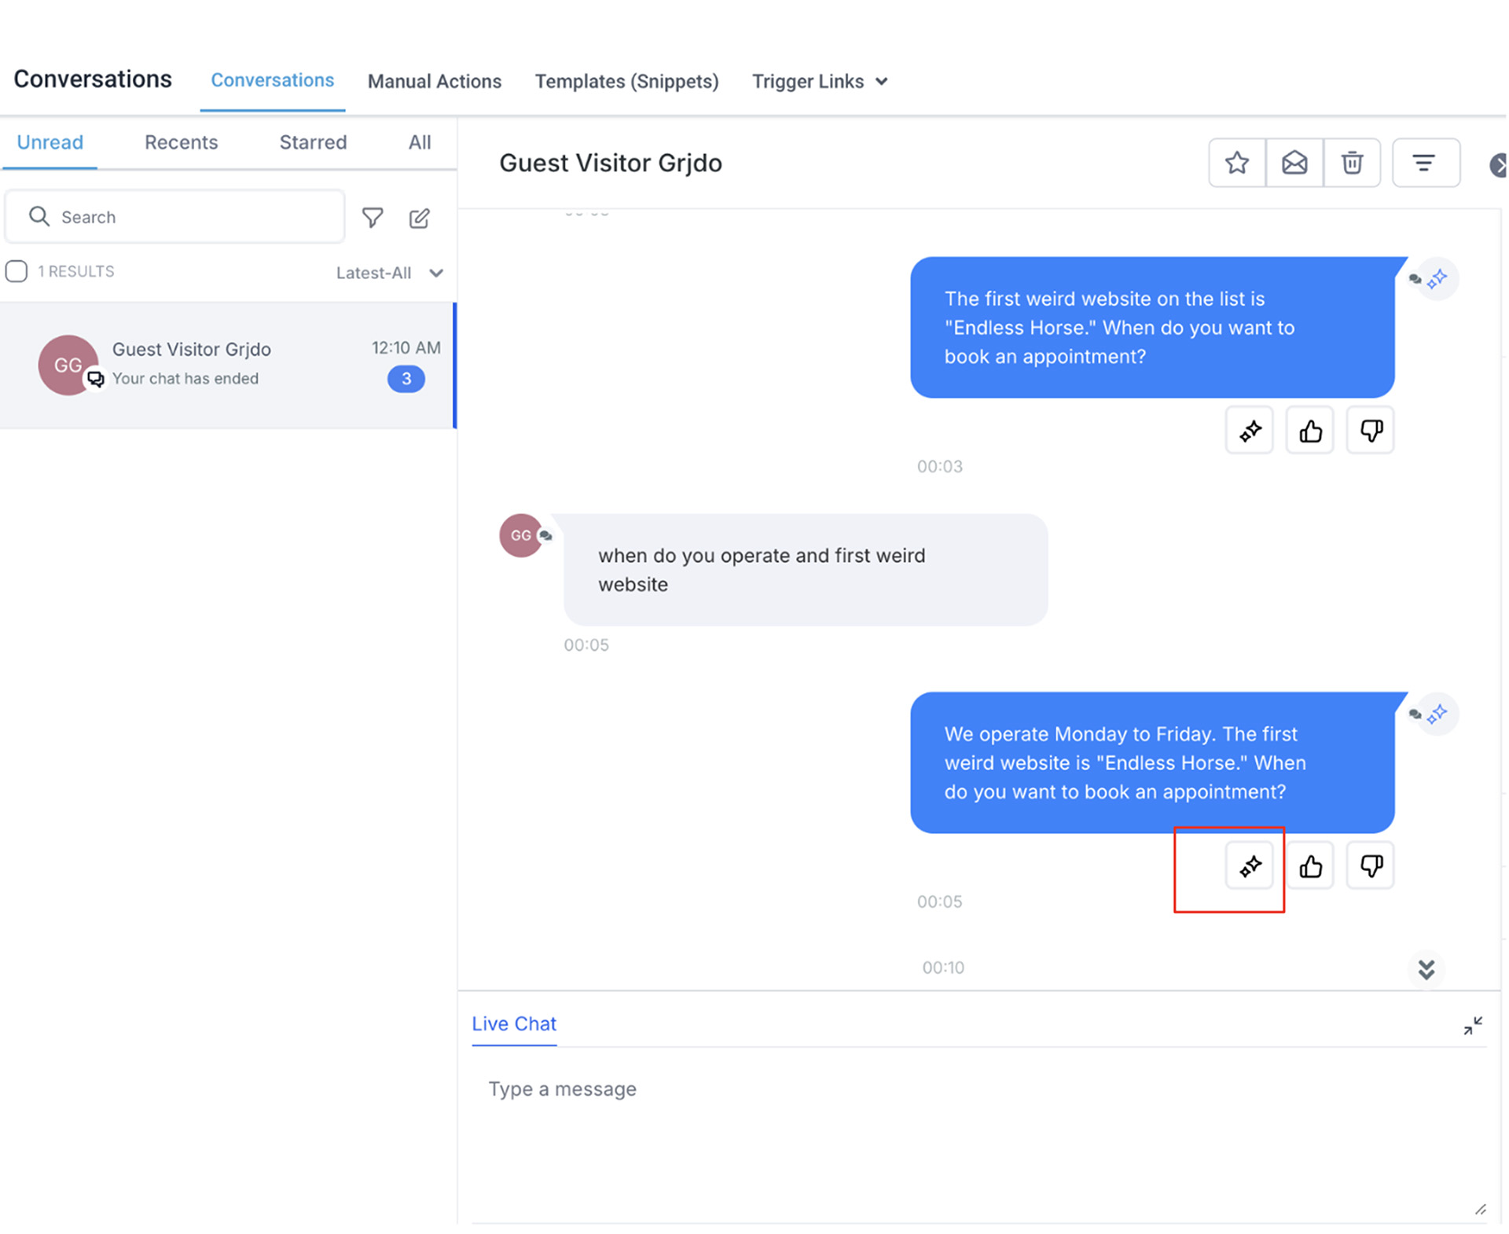Collapse the message composer with shrink icon
Image resolution: width=1509 pixels, height=1234 pixels.
1473,1025
